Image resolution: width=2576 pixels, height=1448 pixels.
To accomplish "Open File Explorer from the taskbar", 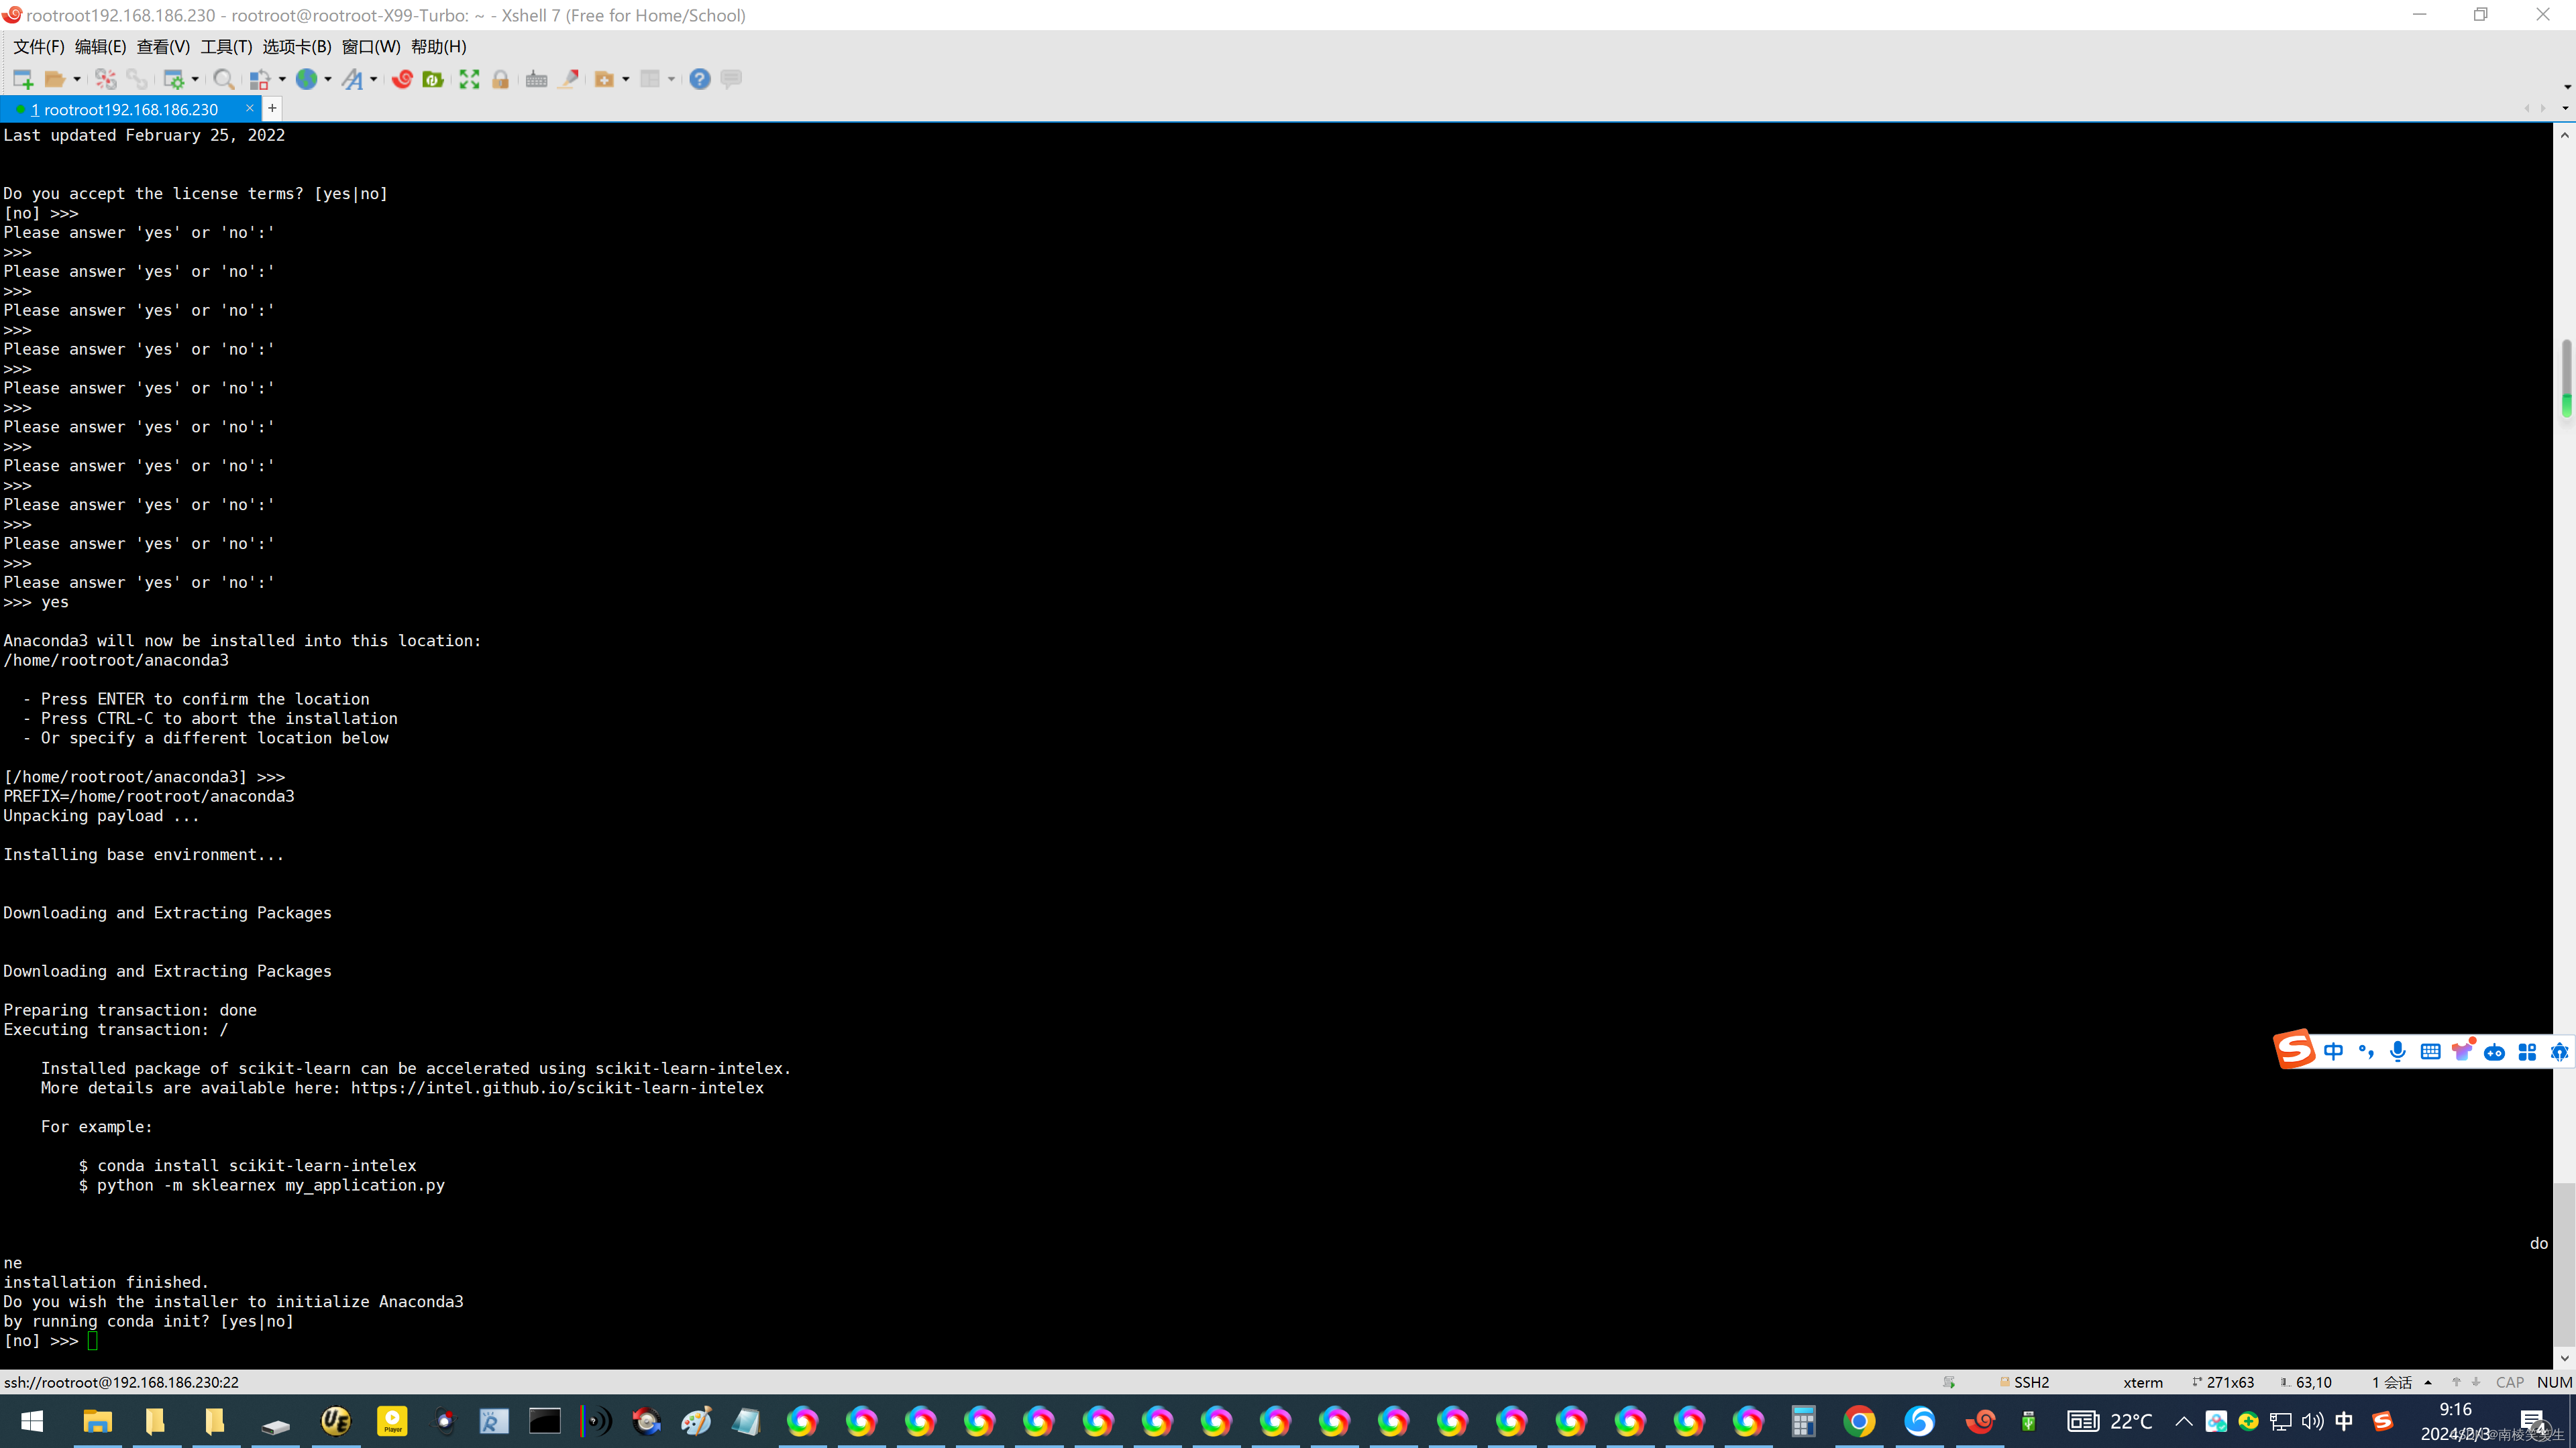I will [97, 1422].
